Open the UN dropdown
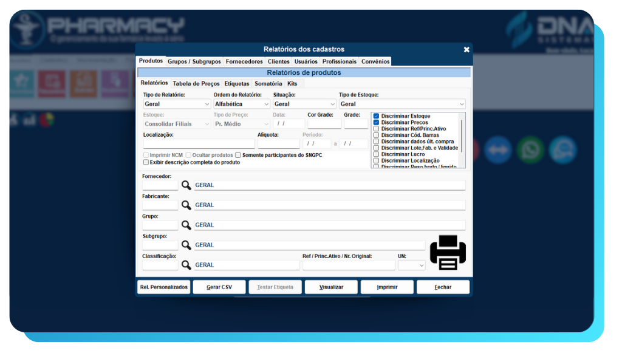This screenshot has height=356, width=622. (x=411, y=265)
